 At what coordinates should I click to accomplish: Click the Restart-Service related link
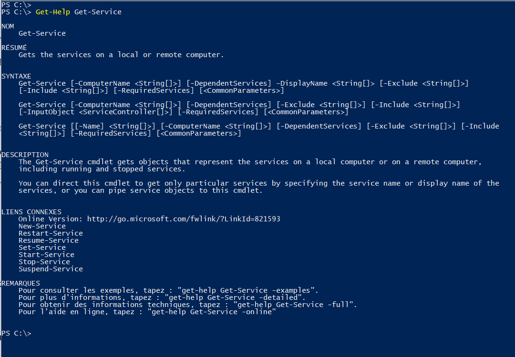pos(51,233)
